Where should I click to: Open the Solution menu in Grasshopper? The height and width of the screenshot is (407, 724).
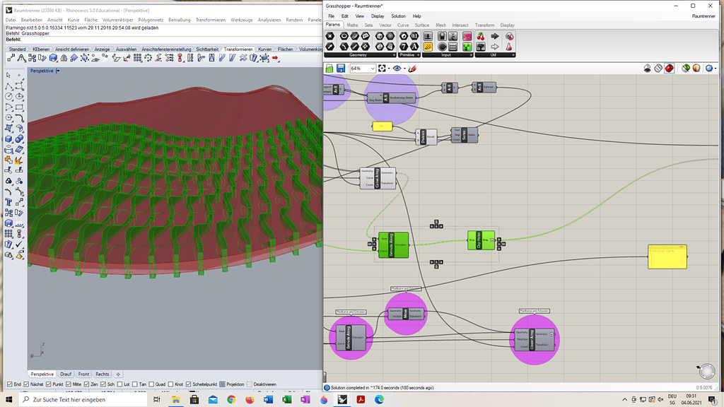398,16
